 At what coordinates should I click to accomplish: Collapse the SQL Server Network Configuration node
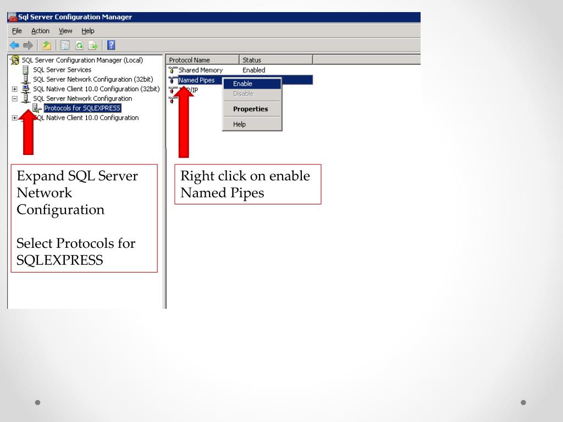click(x=14, y=98)
